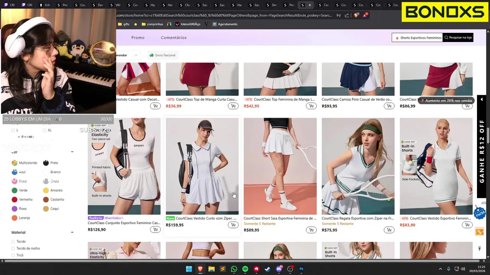Click the Brave Rewards triangle icon
Screen dimensions: 490x275
[365, 15]
